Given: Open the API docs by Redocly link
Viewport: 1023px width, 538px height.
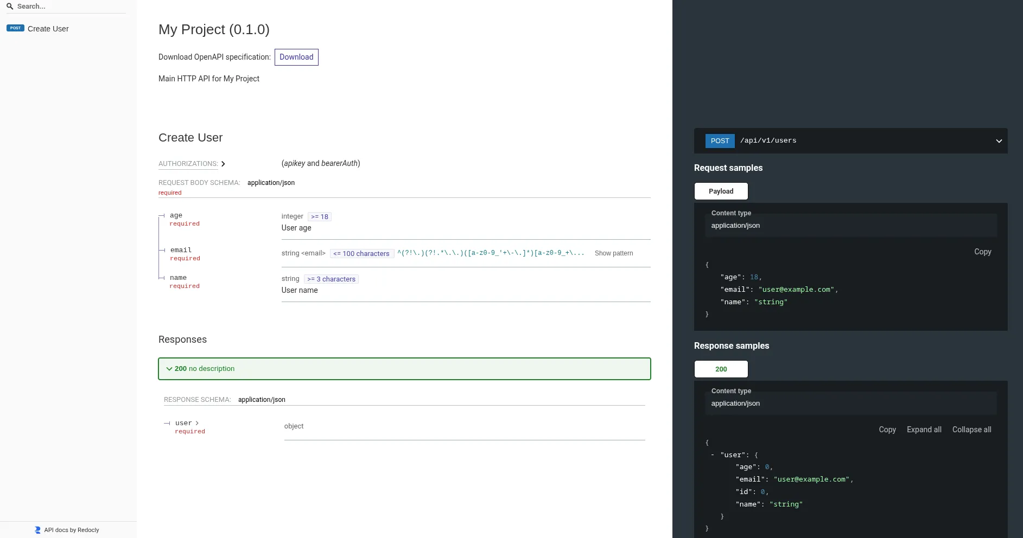Looking at the screenshot, I should [x=71, y=530].
